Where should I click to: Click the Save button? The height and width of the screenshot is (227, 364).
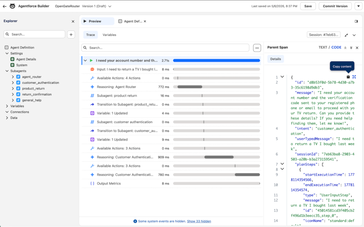pyautogui.click(x=308, y=6)
